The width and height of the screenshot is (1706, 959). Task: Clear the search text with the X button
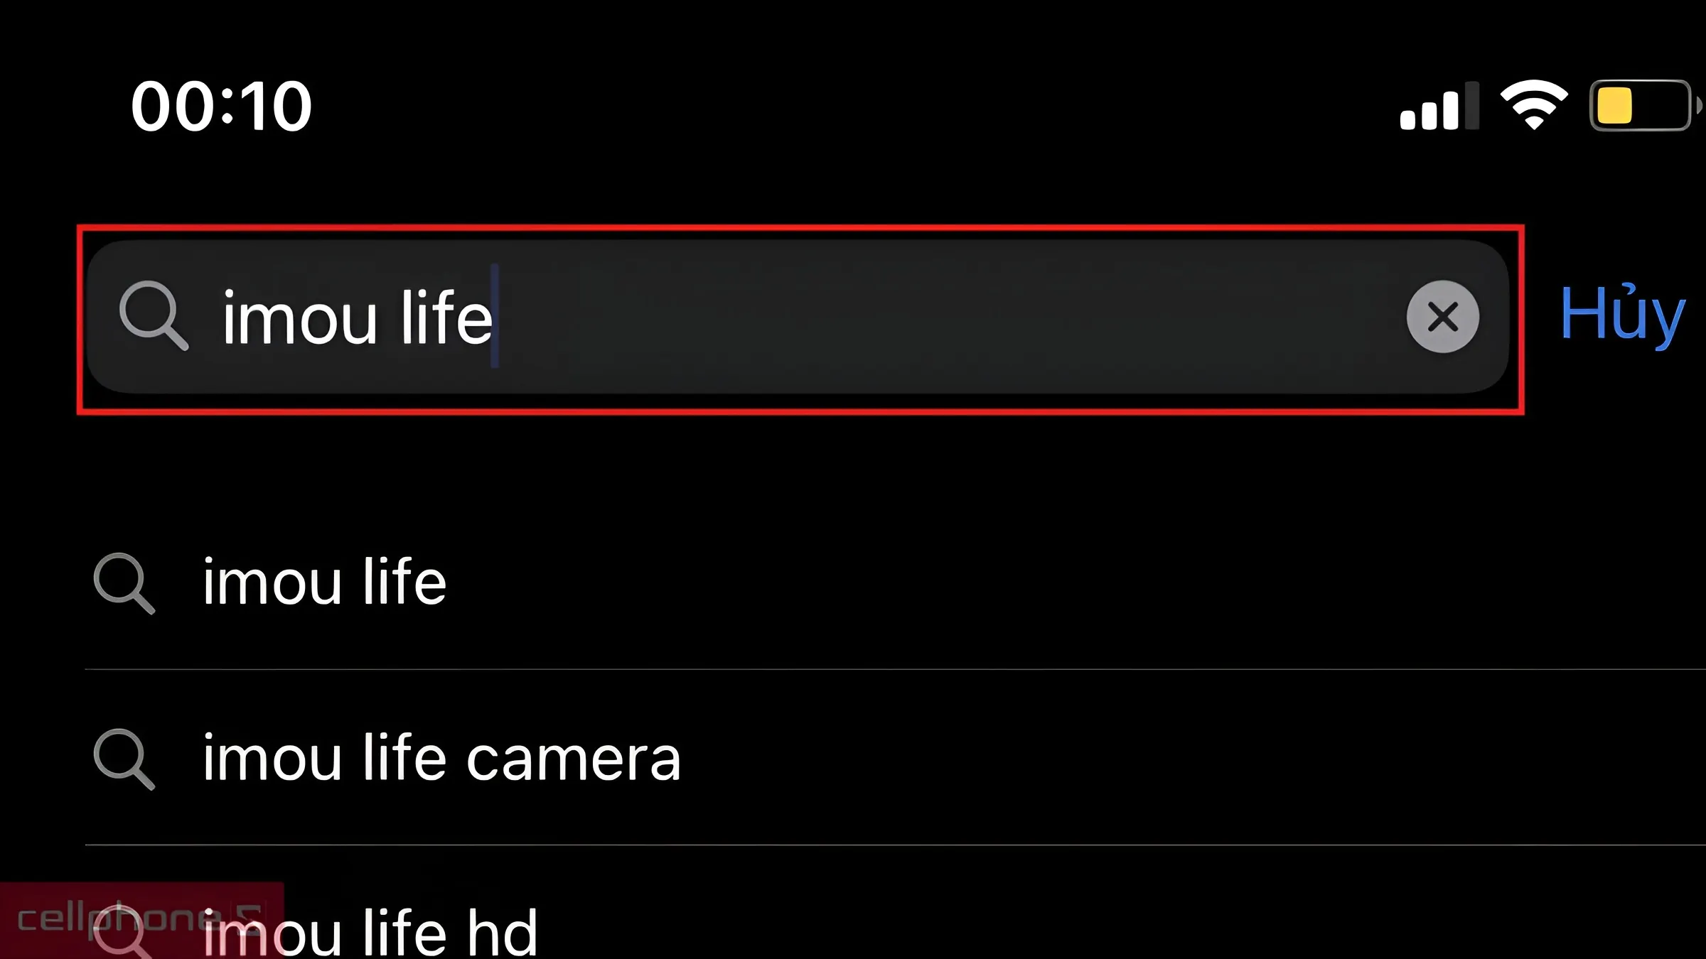(x=1442, y=317)
